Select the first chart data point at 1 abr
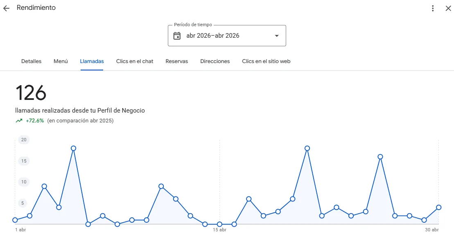The width and height of the screenshot is (454, 235). coord(15,220)
